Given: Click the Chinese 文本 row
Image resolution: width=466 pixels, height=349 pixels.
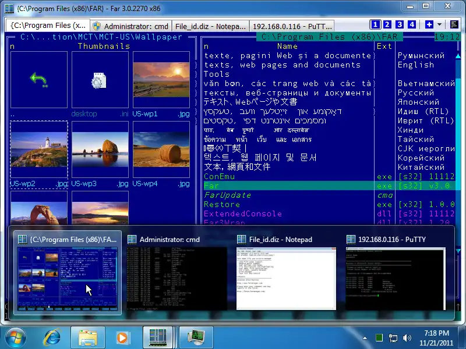Looking at the screenshot, I should pos(329,167).
